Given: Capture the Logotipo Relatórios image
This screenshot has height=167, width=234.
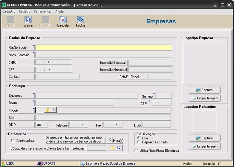Looking at the screenshot, I should pyautogui.click(x=204, y=138).
